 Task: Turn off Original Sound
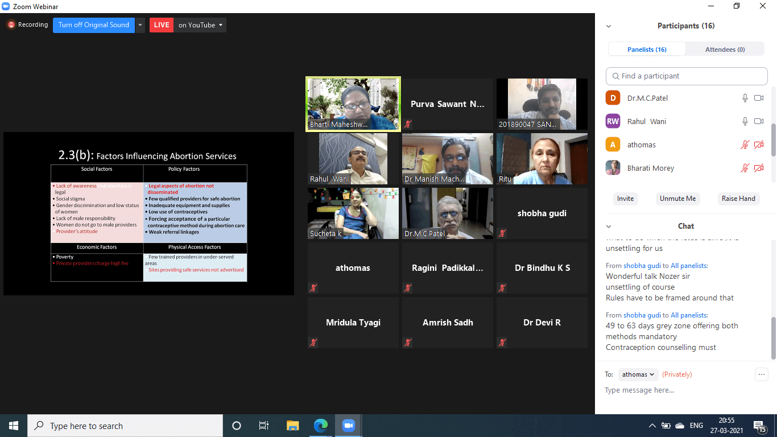[x=94, y=25]
